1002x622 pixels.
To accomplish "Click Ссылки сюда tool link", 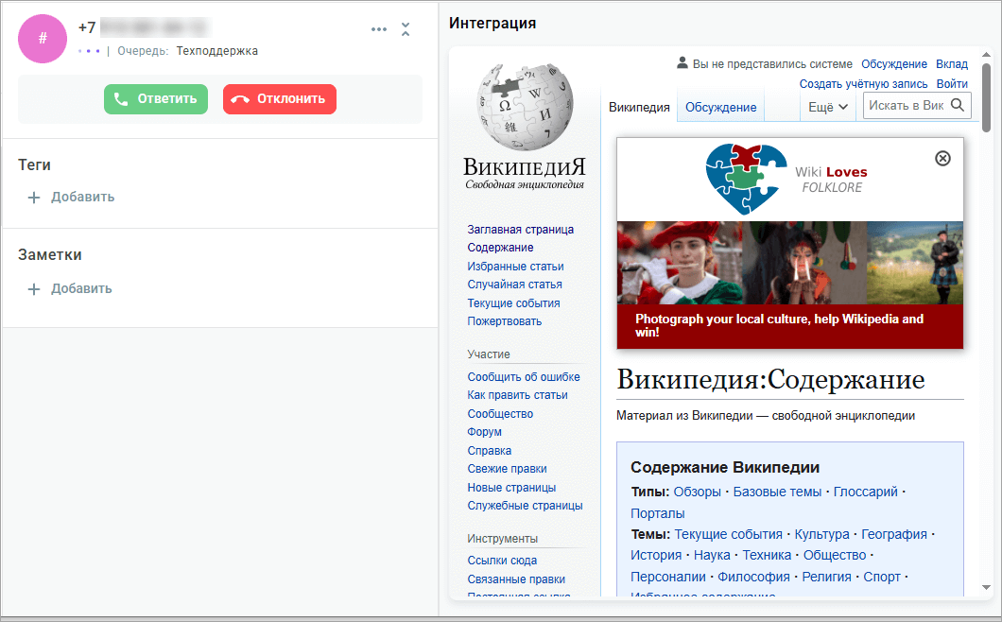I will point(502,561).
